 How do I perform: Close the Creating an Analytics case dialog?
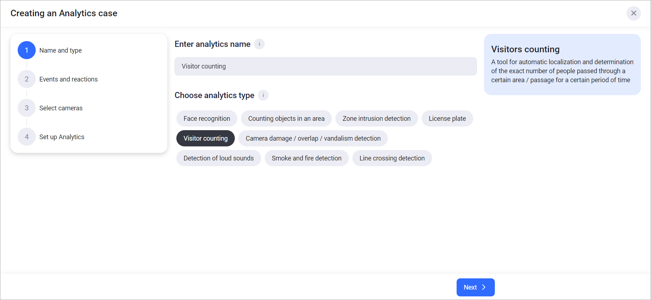click(633, 13)
